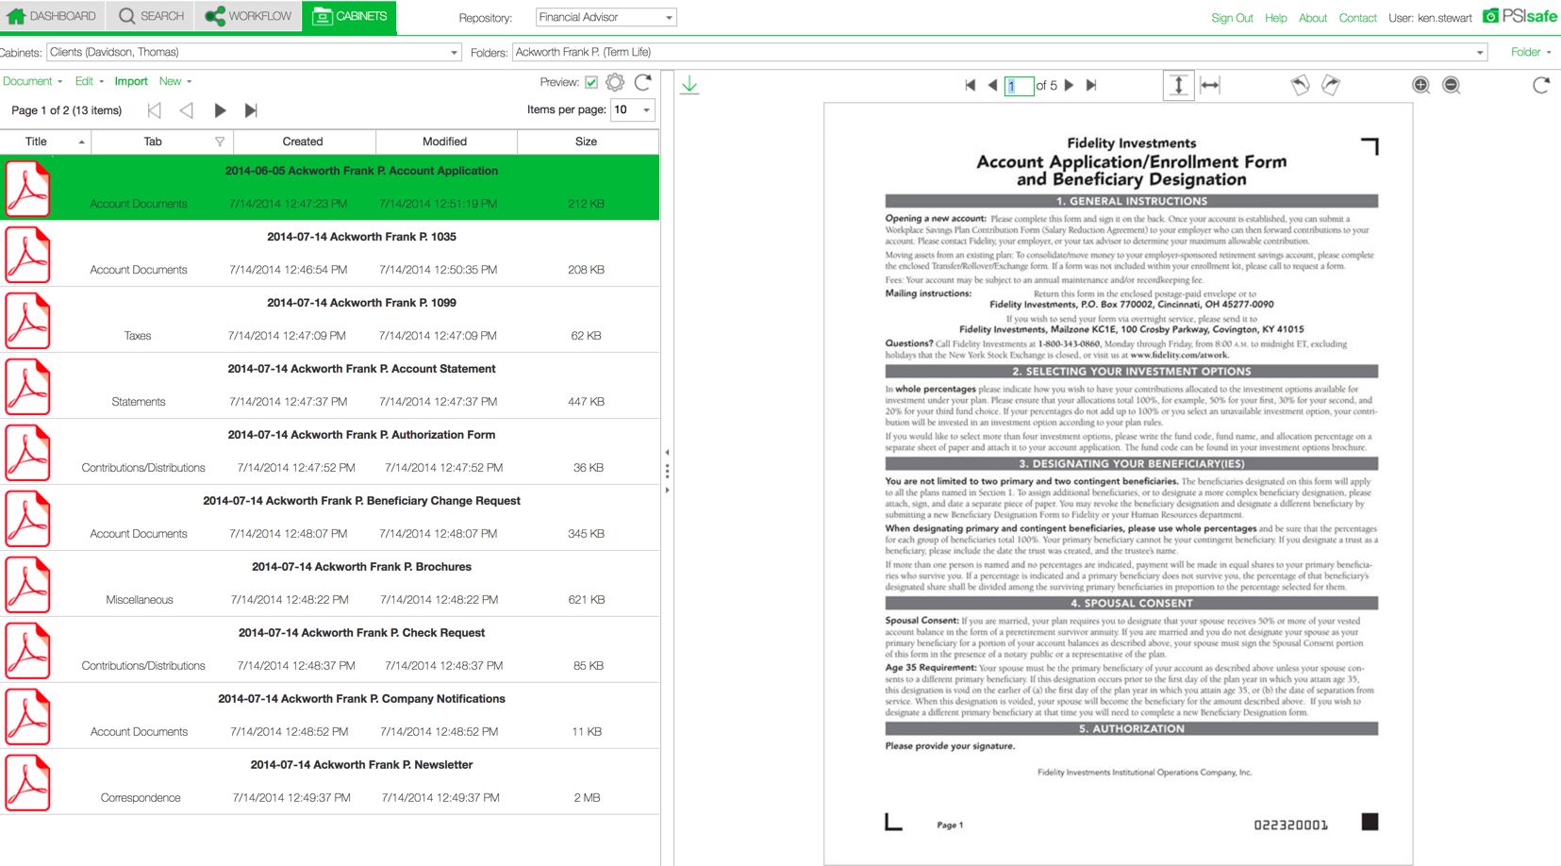1561x866 pixels.
Task: Fit preview to page height
Action: (x=1178, y=85)
